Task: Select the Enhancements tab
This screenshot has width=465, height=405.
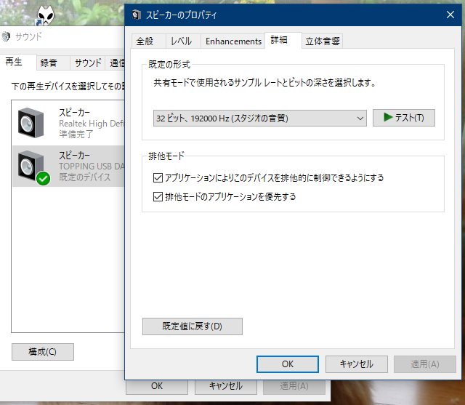Action: 232,41
